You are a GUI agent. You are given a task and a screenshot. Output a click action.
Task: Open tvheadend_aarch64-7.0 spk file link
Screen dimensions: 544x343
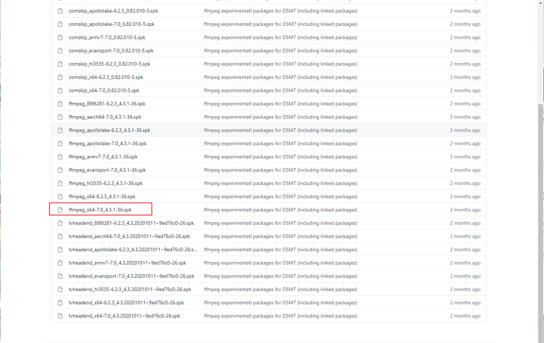pos(129,237)
